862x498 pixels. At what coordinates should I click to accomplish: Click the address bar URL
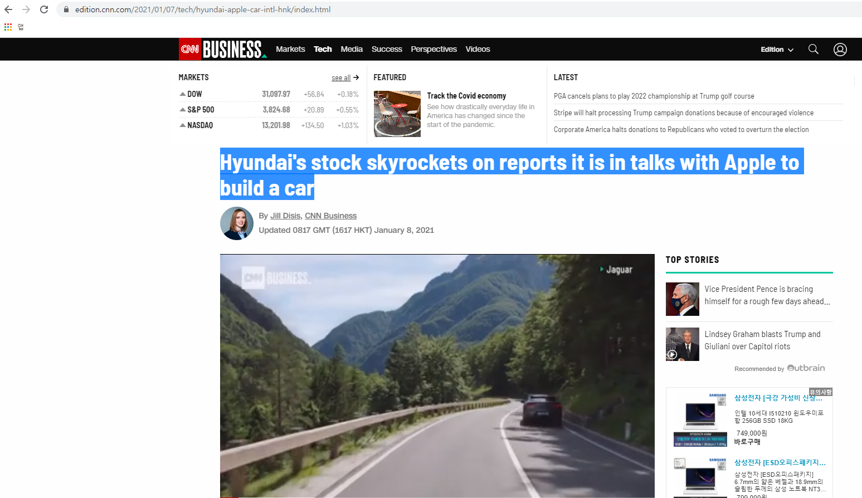coord(203,9)
